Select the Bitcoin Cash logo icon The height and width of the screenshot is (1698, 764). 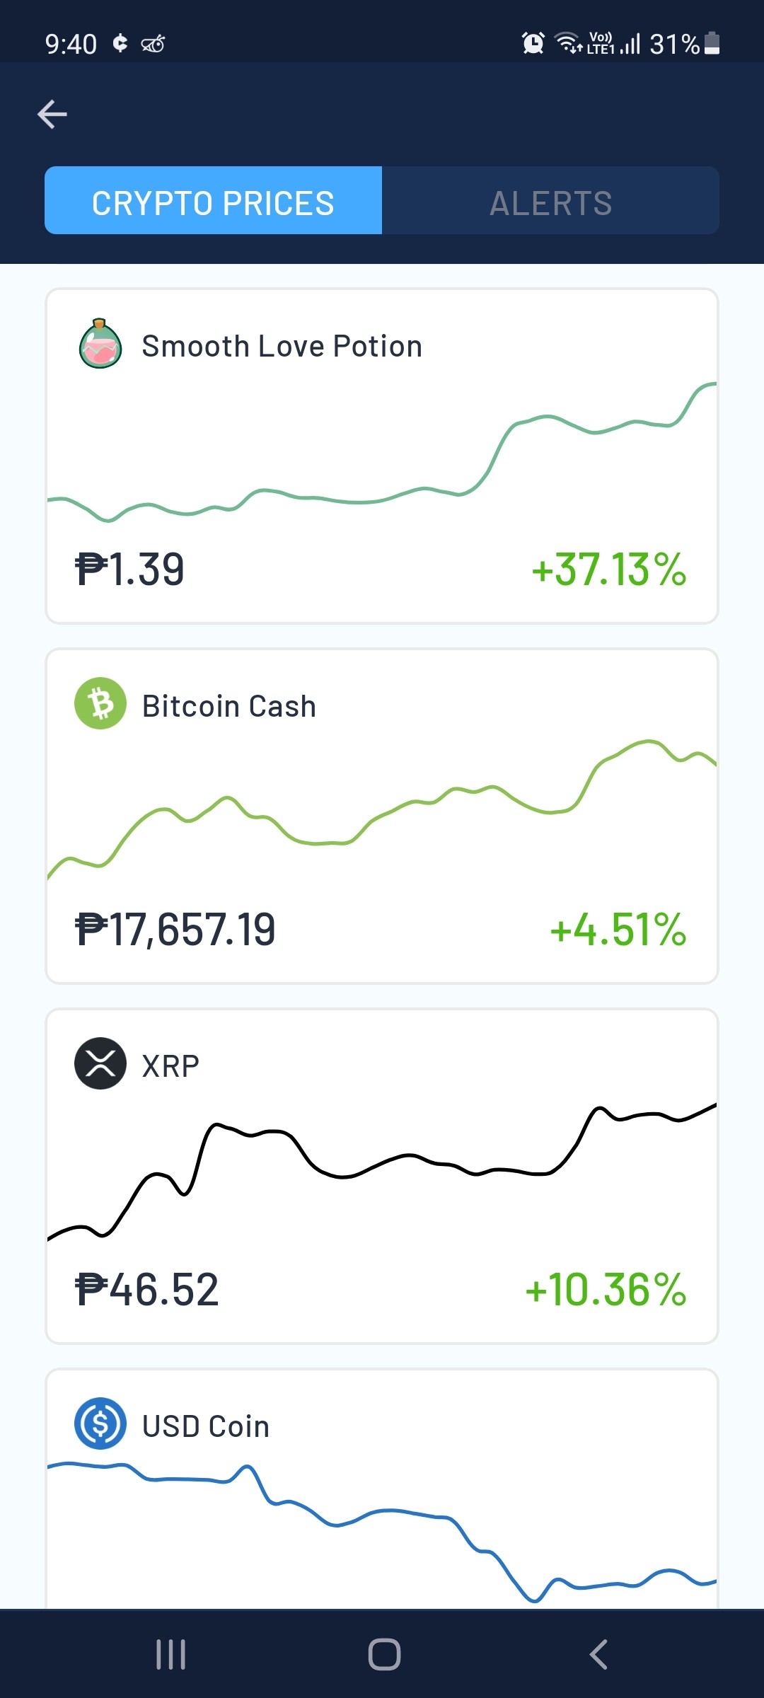[100, 704]
